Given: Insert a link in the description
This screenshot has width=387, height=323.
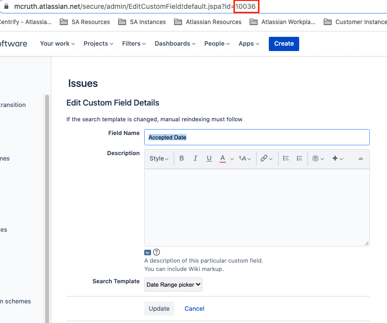Looking at the screenshot, I should point(264,158).
